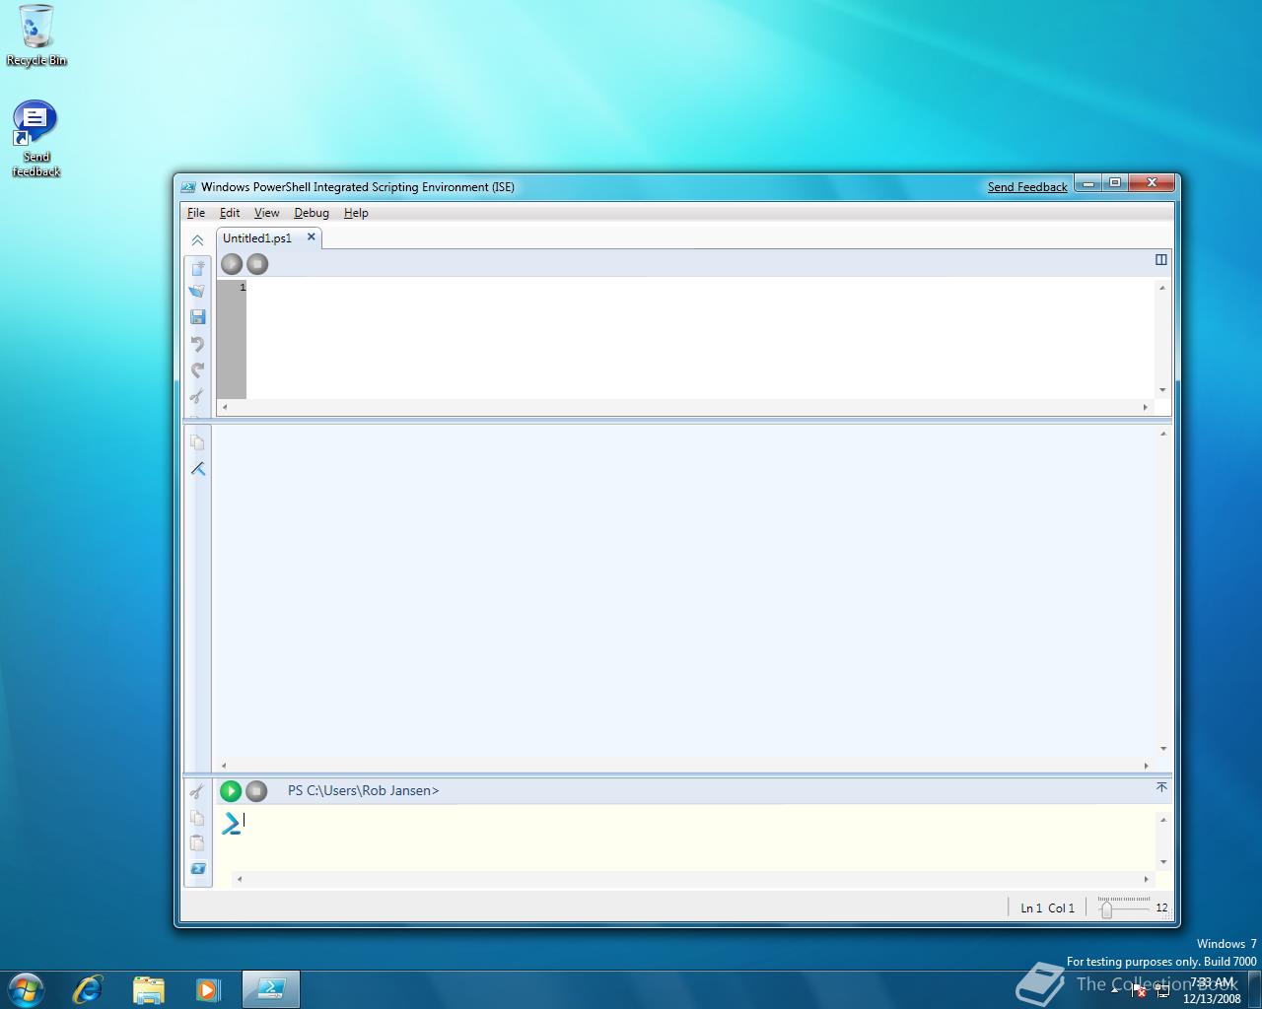The height and width of the screenshot is (1009, 1262).
Task: Open the Debug menu
Action: point(312,213)
